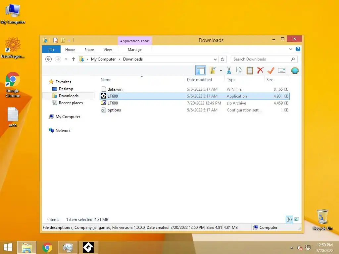Image resolution: width=339 pixels, height=254 pixels.
Task: Click the red X Delete icon
Action: 260,70
